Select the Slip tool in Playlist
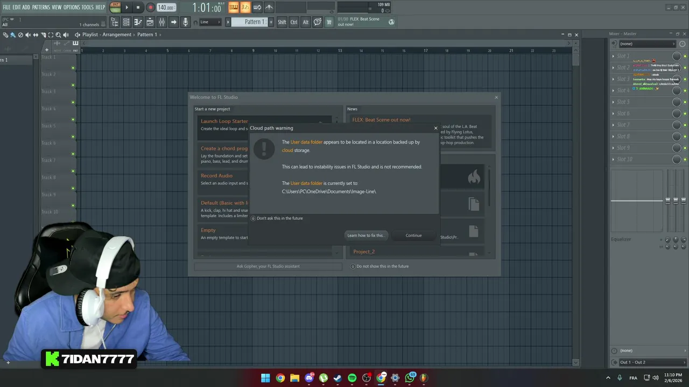The width and height of the screenshot is (689, 387). tap(36, 35)
